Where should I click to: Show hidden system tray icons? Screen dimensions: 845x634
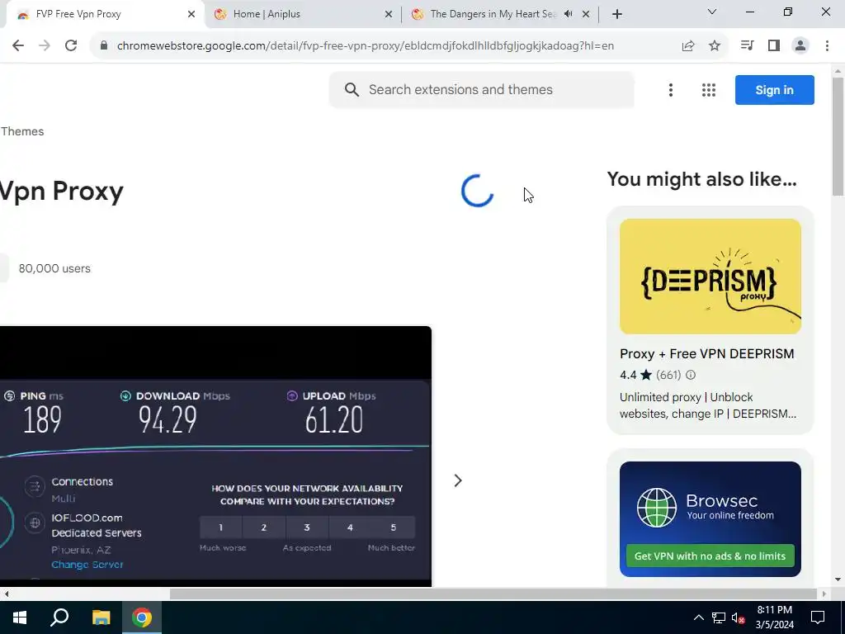tap(698, 617)
